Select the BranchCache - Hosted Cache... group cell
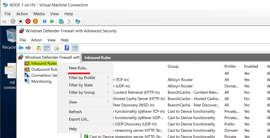 [194, 99]
